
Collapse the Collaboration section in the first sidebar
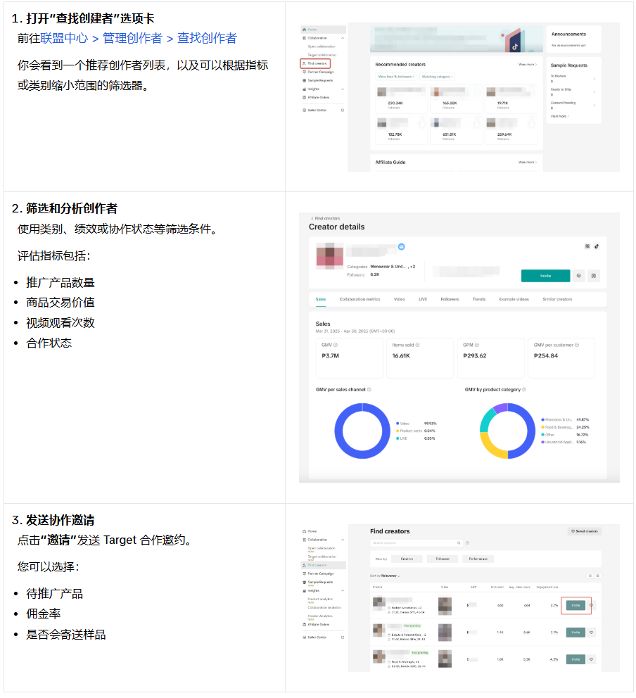point(343,38)
